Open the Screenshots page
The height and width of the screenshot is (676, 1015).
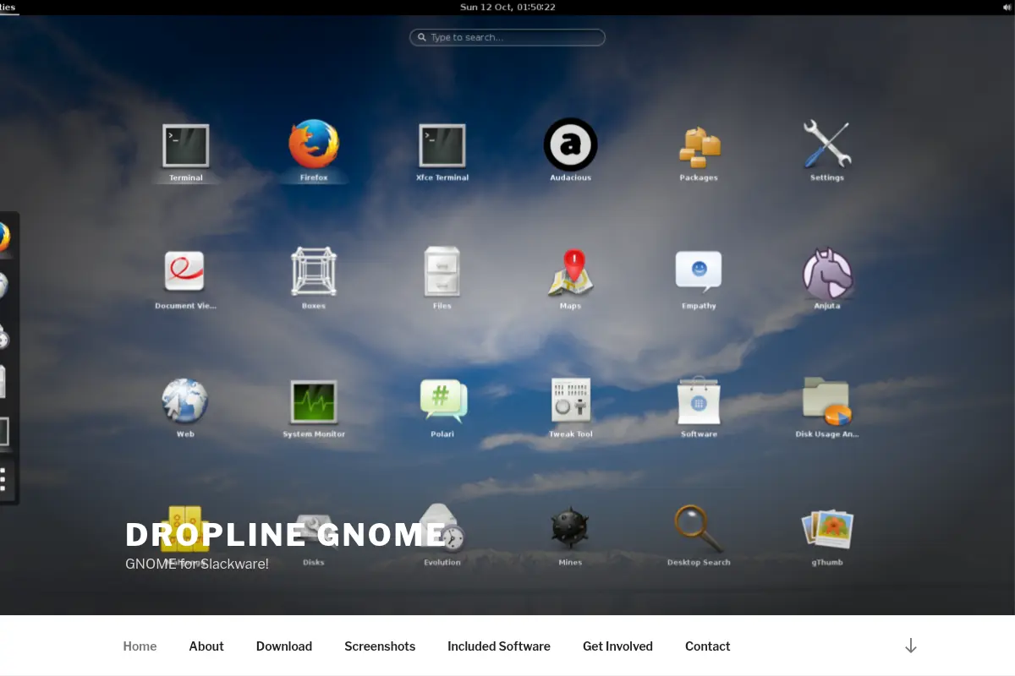tap(380, 646)
